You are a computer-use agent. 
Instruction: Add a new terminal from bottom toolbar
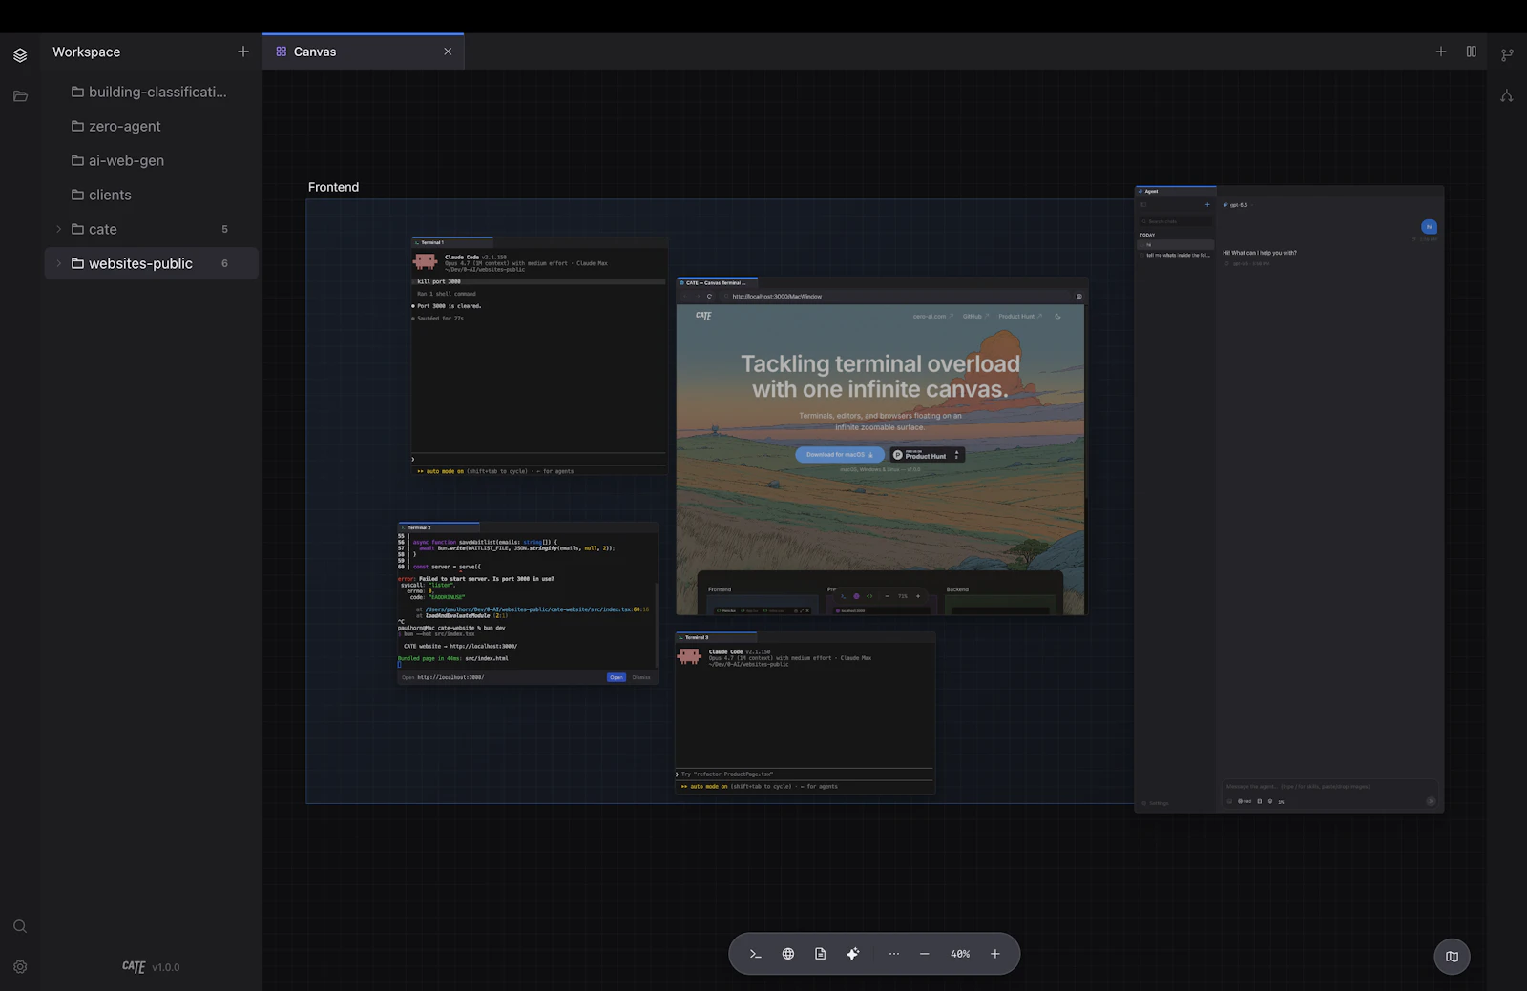pos(756,954)
